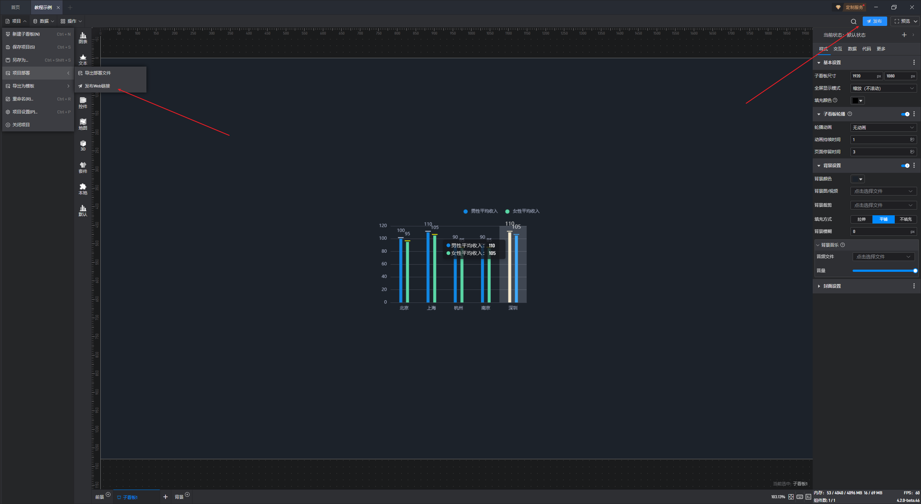
Task: Switch to the 交互 tab
Action: (x=838, y=49)
